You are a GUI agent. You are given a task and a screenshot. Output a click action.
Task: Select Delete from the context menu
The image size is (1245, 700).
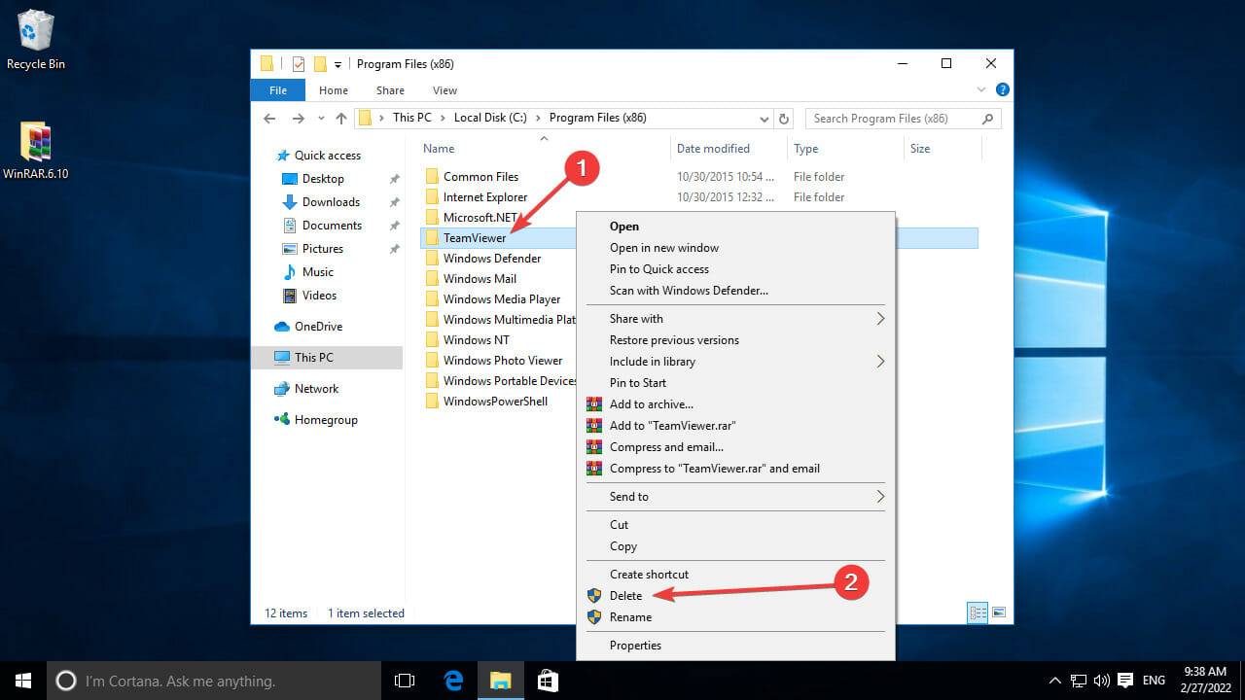[x=626, y=595]
